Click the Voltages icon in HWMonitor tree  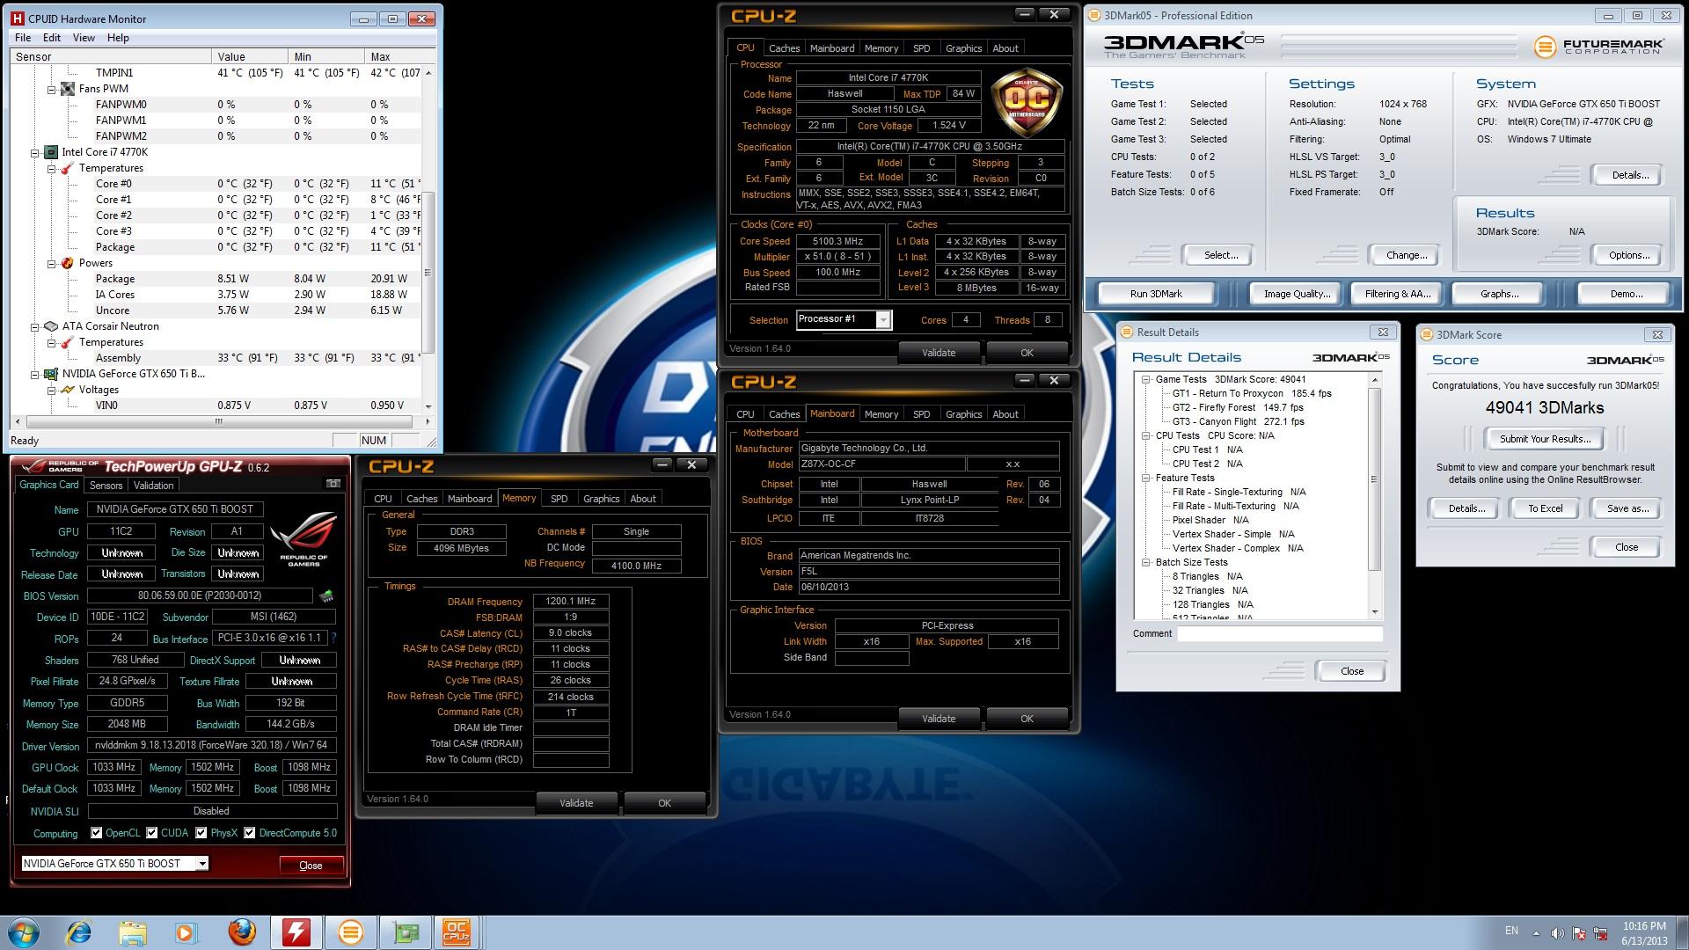point(68,390)
